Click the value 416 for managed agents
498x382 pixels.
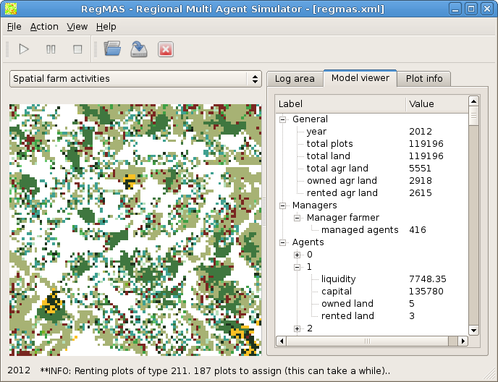tap(418, 230)
